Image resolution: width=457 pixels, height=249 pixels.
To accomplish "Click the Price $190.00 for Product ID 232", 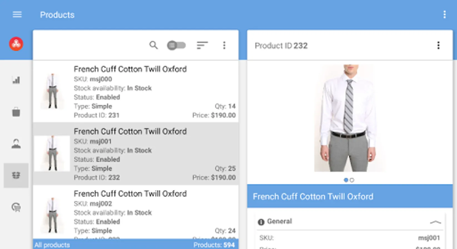I will click(x=214, y=178).
